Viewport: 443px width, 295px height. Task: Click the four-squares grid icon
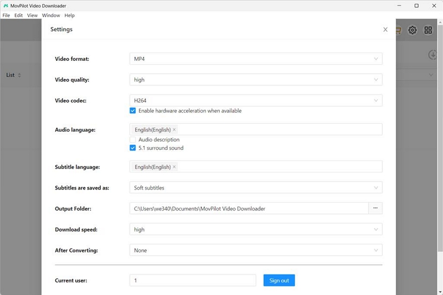tap(428, 30)
